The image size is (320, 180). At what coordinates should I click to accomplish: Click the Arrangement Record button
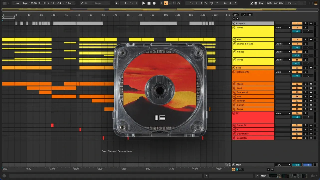tap(154, 3)
